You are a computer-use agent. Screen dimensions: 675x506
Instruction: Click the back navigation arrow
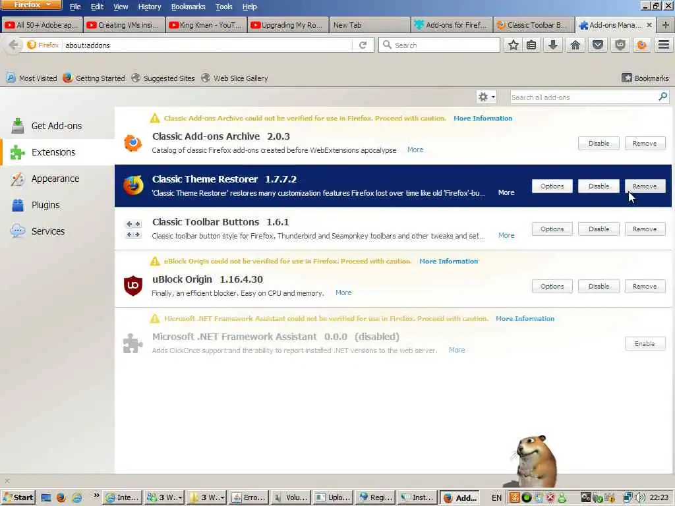(14, 45)
